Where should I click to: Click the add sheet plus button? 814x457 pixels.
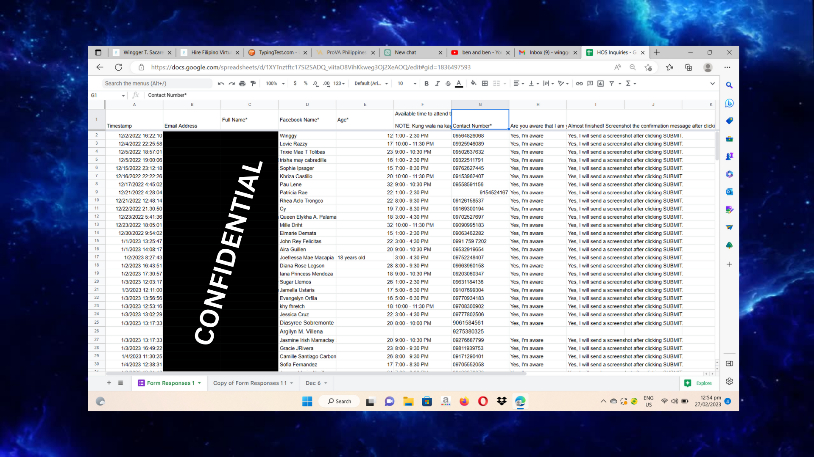(x=109, y=383)
